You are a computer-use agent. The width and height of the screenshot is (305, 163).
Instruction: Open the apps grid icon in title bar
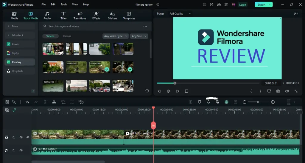tap(226, 5)
